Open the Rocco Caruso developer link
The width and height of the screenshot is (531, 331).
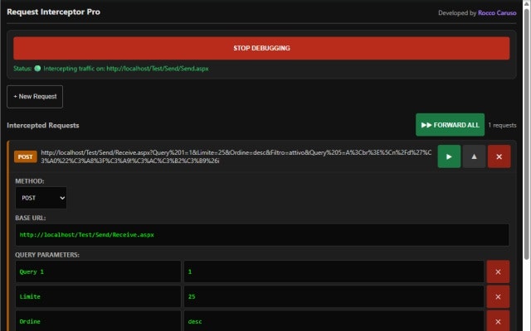[497, 13]
